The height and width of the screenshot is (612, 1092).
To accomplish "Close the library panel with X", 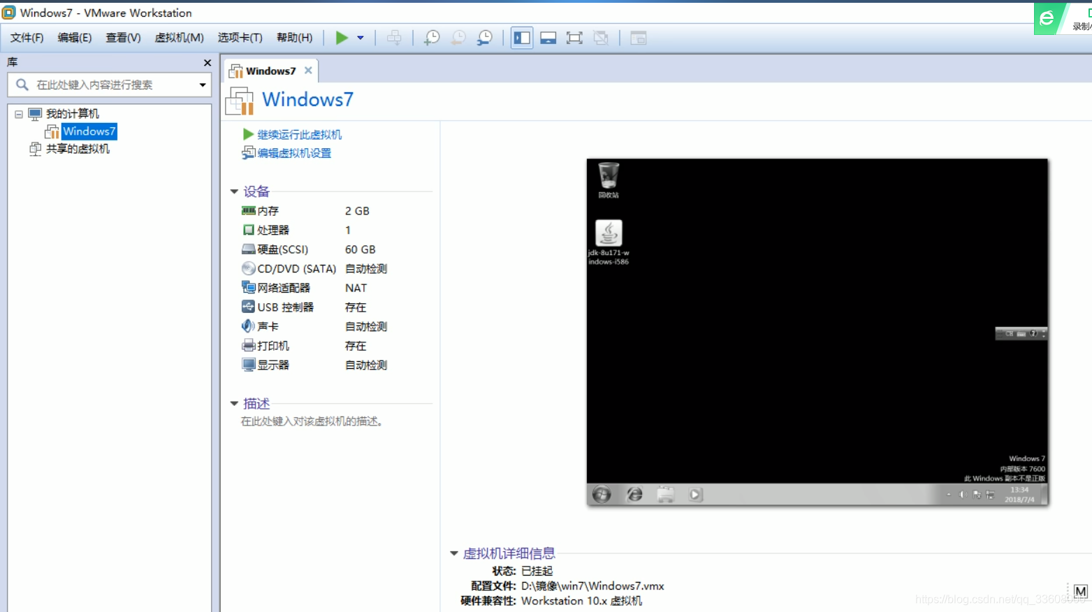I will (207, 63).
